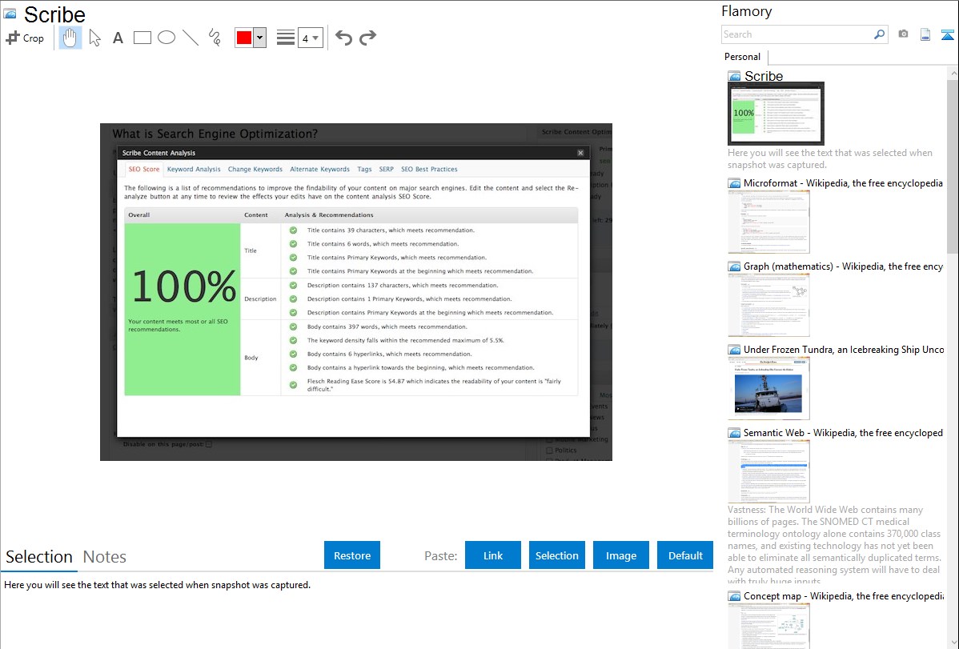Choose the arrow pointer tool
959x649 pixels.
pyautogui.click(x=95, y=38)
